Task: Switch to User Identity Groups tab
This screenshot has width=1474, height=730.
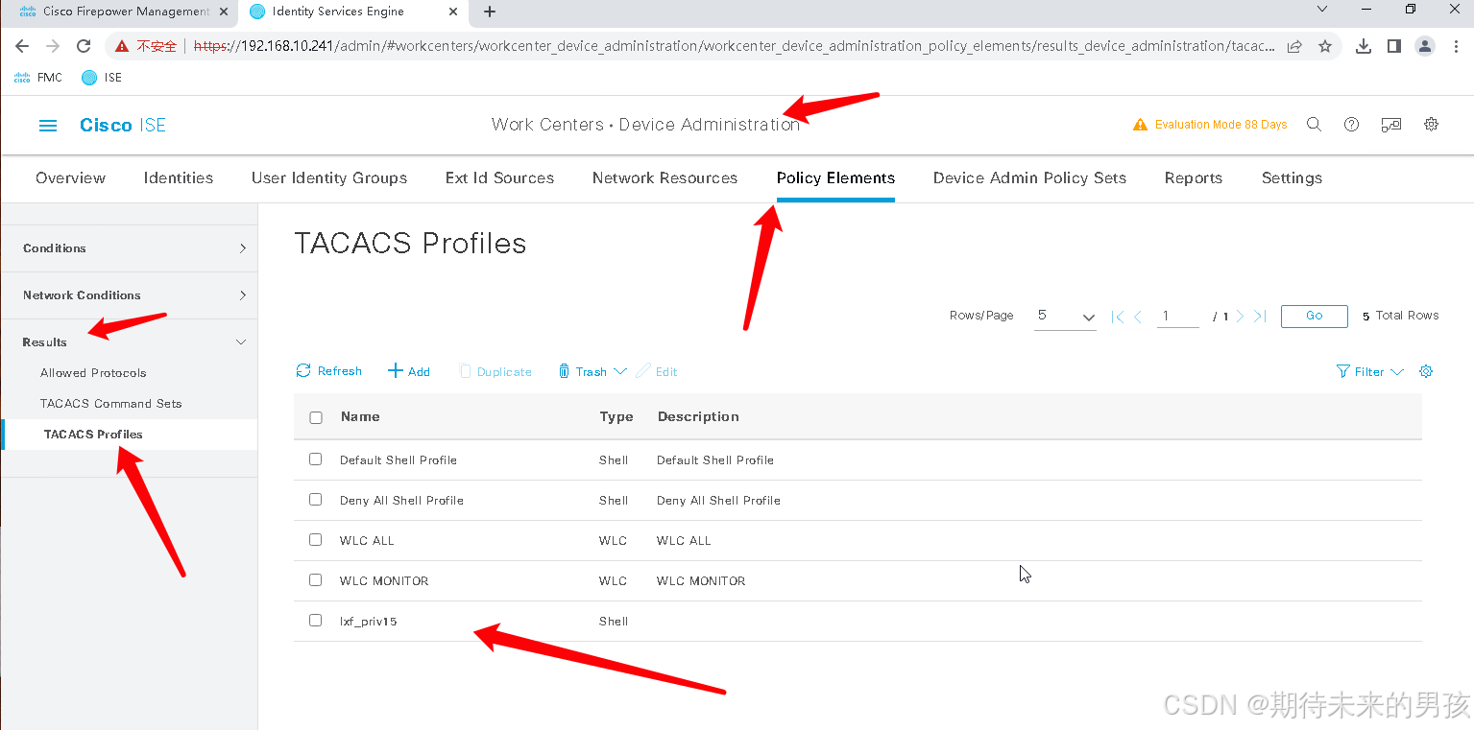Action: click(329, 178)
